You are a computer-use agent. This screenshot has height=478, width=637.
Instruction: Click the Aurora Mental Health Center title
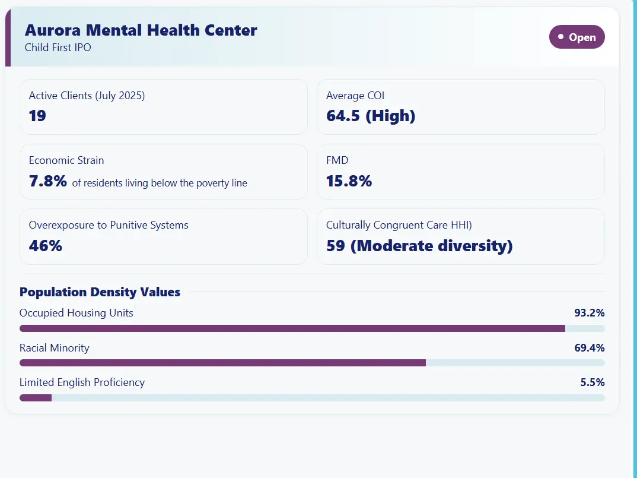[x=141, y=30]
